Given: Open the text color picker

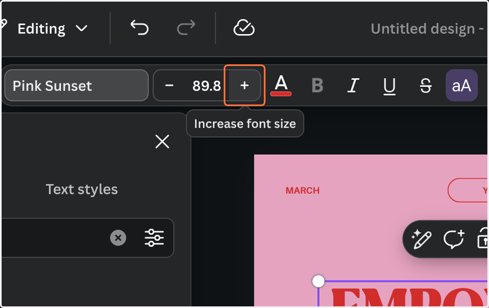Looking at the screenshot, I should 281,86.
